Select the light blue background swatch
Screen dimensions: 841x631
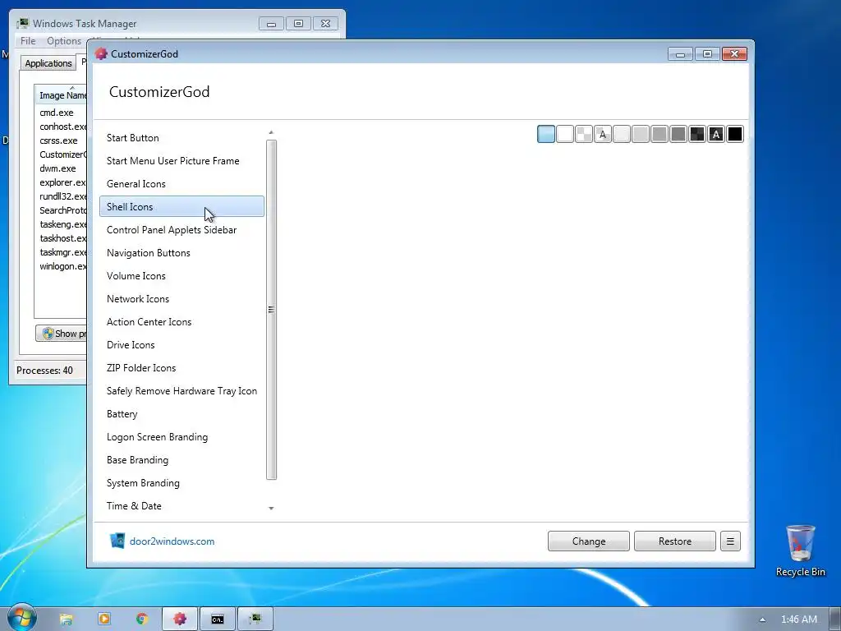click(546, 134)
